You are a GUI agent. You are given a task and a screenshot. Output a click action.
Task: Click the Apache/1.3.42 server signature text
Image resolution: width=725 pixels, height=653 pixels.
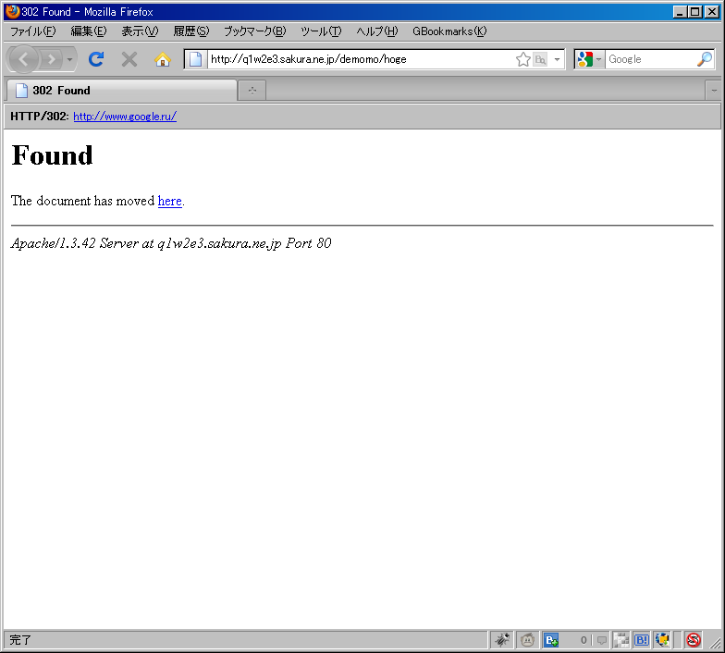(x=171, y=243)
